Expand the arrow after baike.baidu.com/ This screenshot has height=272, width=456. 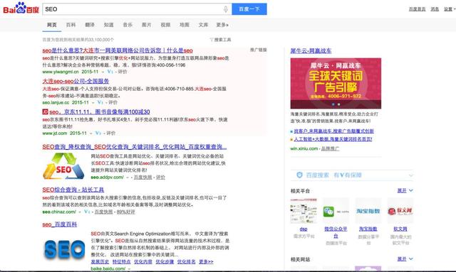pyautogui.click(x=129, y=269)
